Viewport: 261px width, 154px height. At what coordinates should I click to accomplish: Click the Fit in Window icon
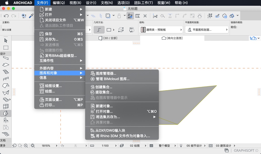pyautogui.click(x=33, y=146)
